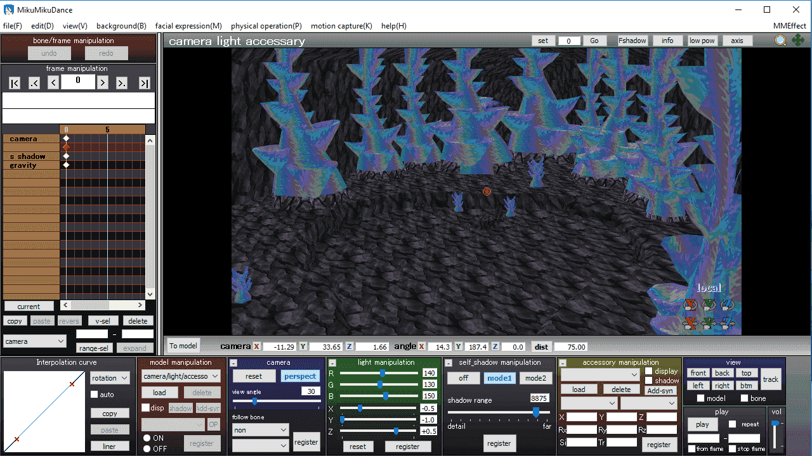Open the follow bone 'non' dropdown
The width and height of the screenshot is (812, 456).
point(260,430)
